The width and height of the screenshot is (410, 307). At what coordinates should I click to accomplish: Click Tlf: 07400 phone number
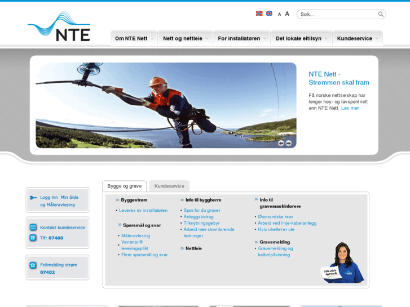click(x=51, y=238)
